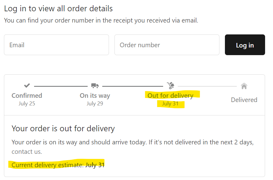The image size is (273, 180).
Task: Open the contact us link
Action: (x=26, y=152)
